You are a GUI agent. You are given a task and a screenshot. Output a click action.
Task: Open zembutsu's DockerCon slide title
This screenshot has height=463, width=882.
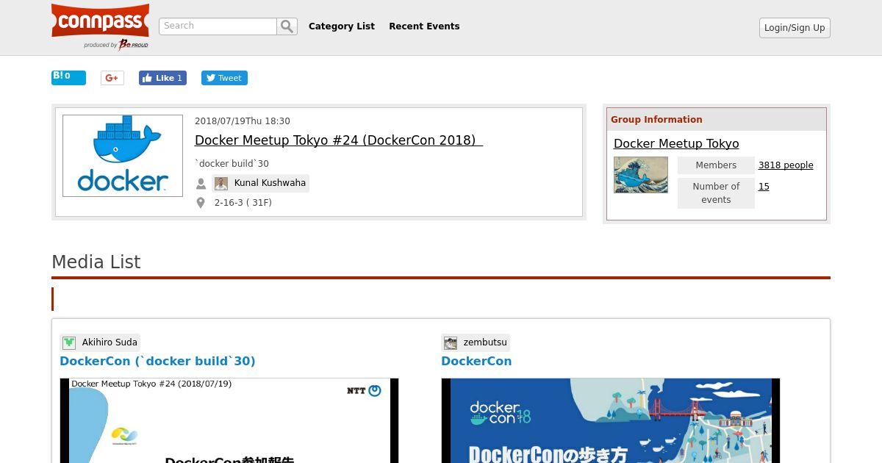pos(476,361)
